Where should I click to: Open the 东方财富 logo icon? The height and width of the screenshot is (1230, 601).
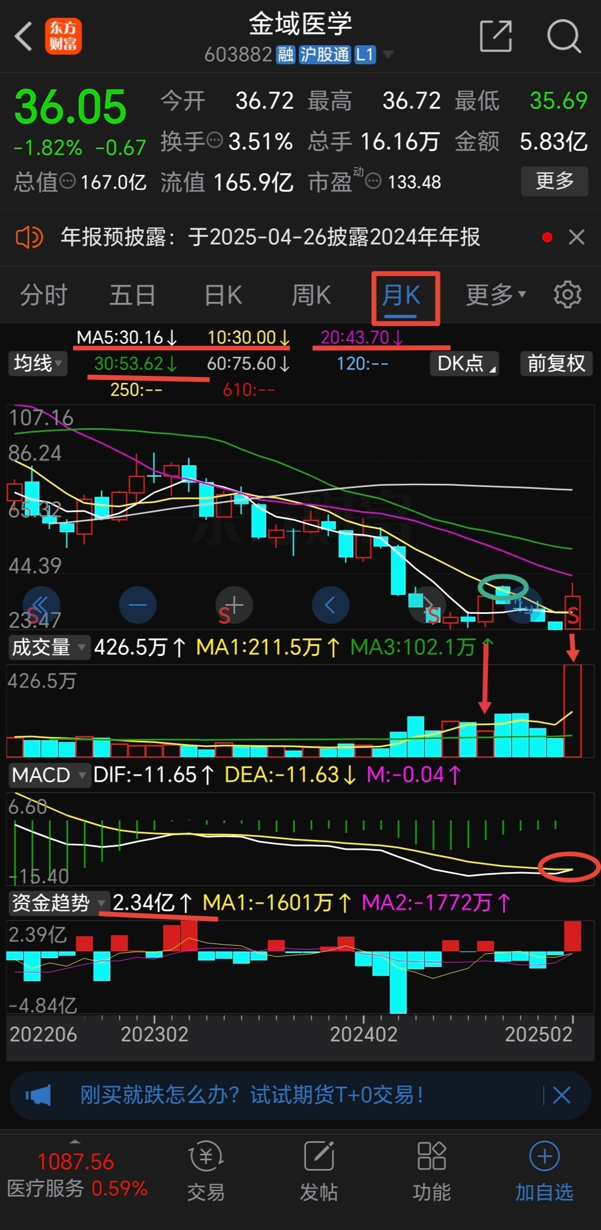(63, 36)
